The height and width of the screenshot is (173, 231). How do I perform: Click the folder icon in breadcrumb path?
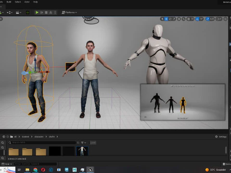[x=12, y=136]
